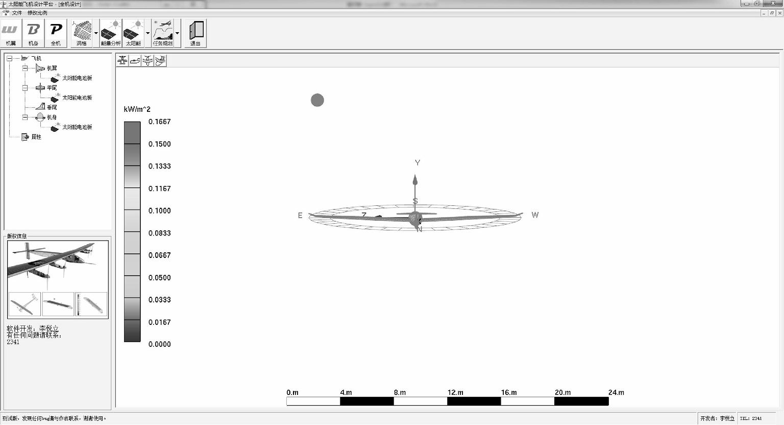Open the 机翼 wing design toolbar button
The height and width of the screenshot is (425, 784).
(11, 34)
